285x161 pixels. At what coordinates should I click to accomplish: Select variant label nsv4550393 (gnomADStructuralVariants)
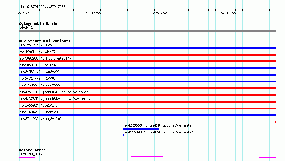coord(158,132)
